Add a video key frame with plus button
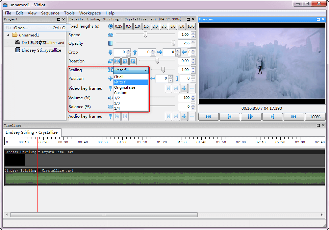Screen dimensions: 329x230 184,88
